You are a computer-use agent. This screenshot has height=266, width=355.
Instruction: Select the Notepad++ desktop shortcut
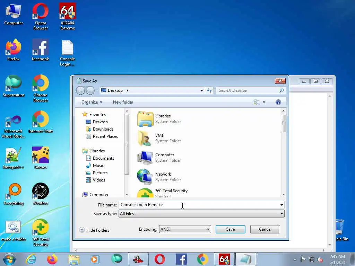point(14,158)
